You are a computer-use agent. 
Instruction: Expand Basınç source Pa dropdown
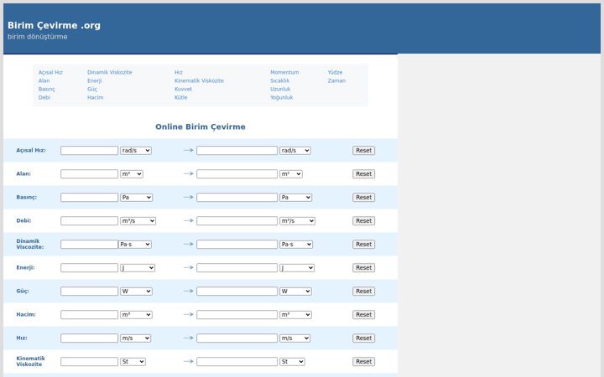point(136,198)
